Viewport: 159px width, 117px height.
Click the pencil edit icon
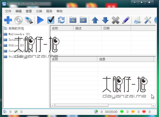click(x=126, y=20)
